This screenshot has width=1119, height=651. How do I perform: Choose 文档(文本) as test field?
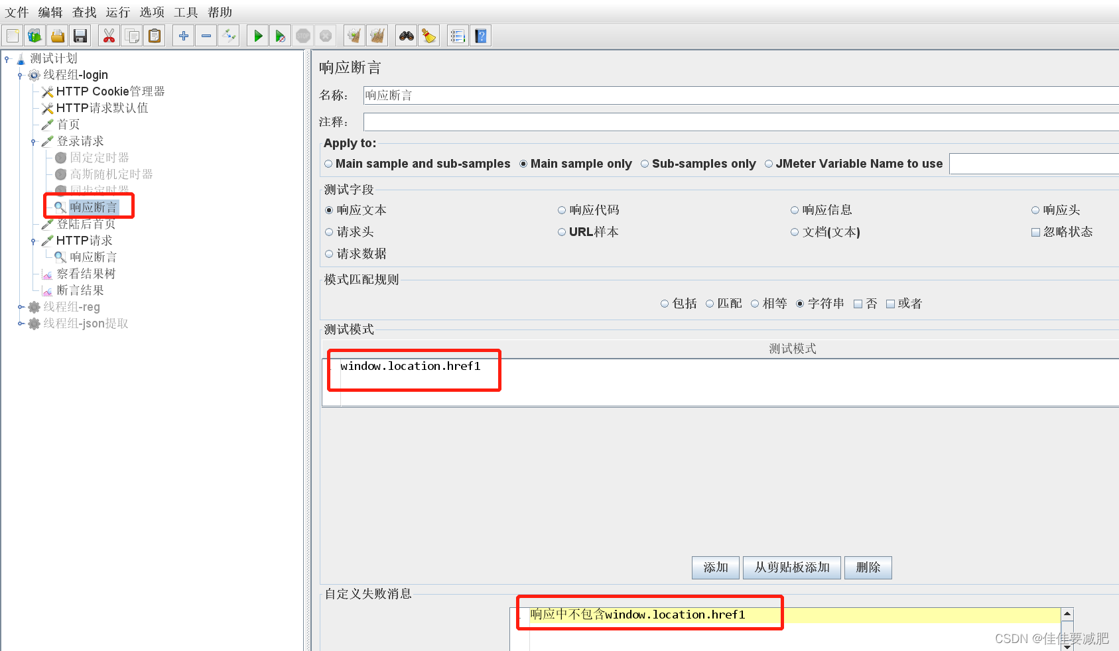pos(825,232)
